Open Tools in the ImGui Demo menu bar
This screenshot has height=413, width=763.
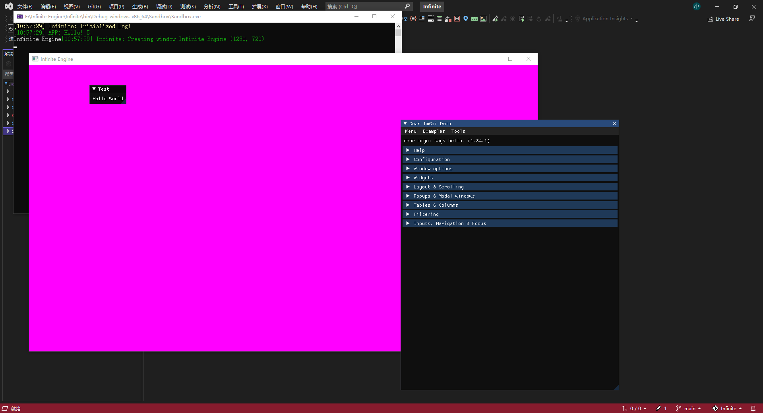(x=458, y=131)
